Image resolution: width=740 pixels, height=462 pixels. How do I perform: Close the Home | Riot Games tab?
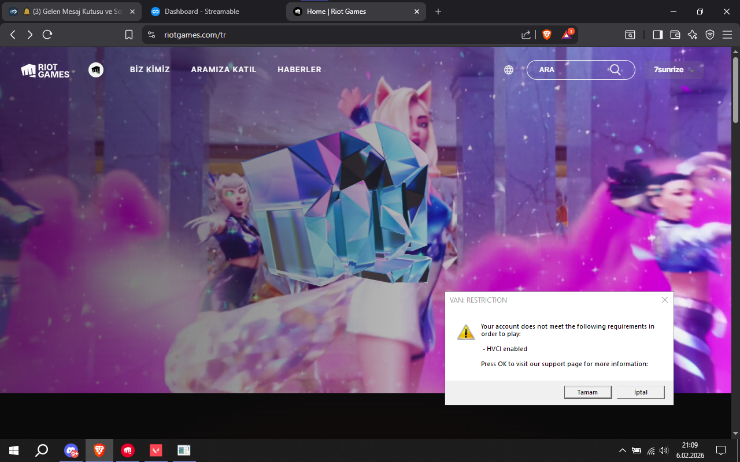point(416,12)
